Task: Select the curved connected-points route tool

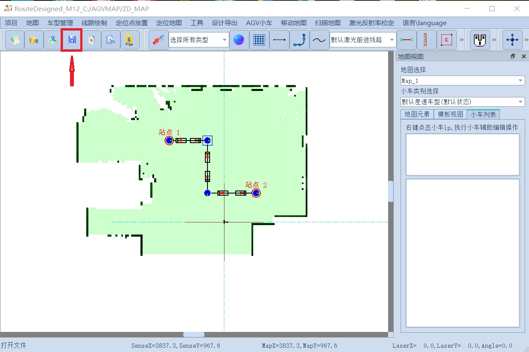Action: pyautogui.click(x=299, y=40)
